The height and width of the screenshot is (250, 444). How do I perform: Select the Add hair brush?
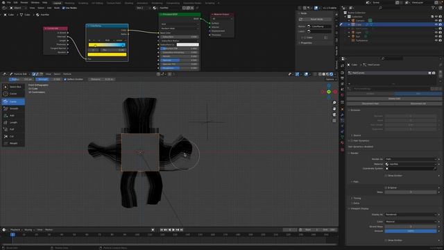coord(13,116)
